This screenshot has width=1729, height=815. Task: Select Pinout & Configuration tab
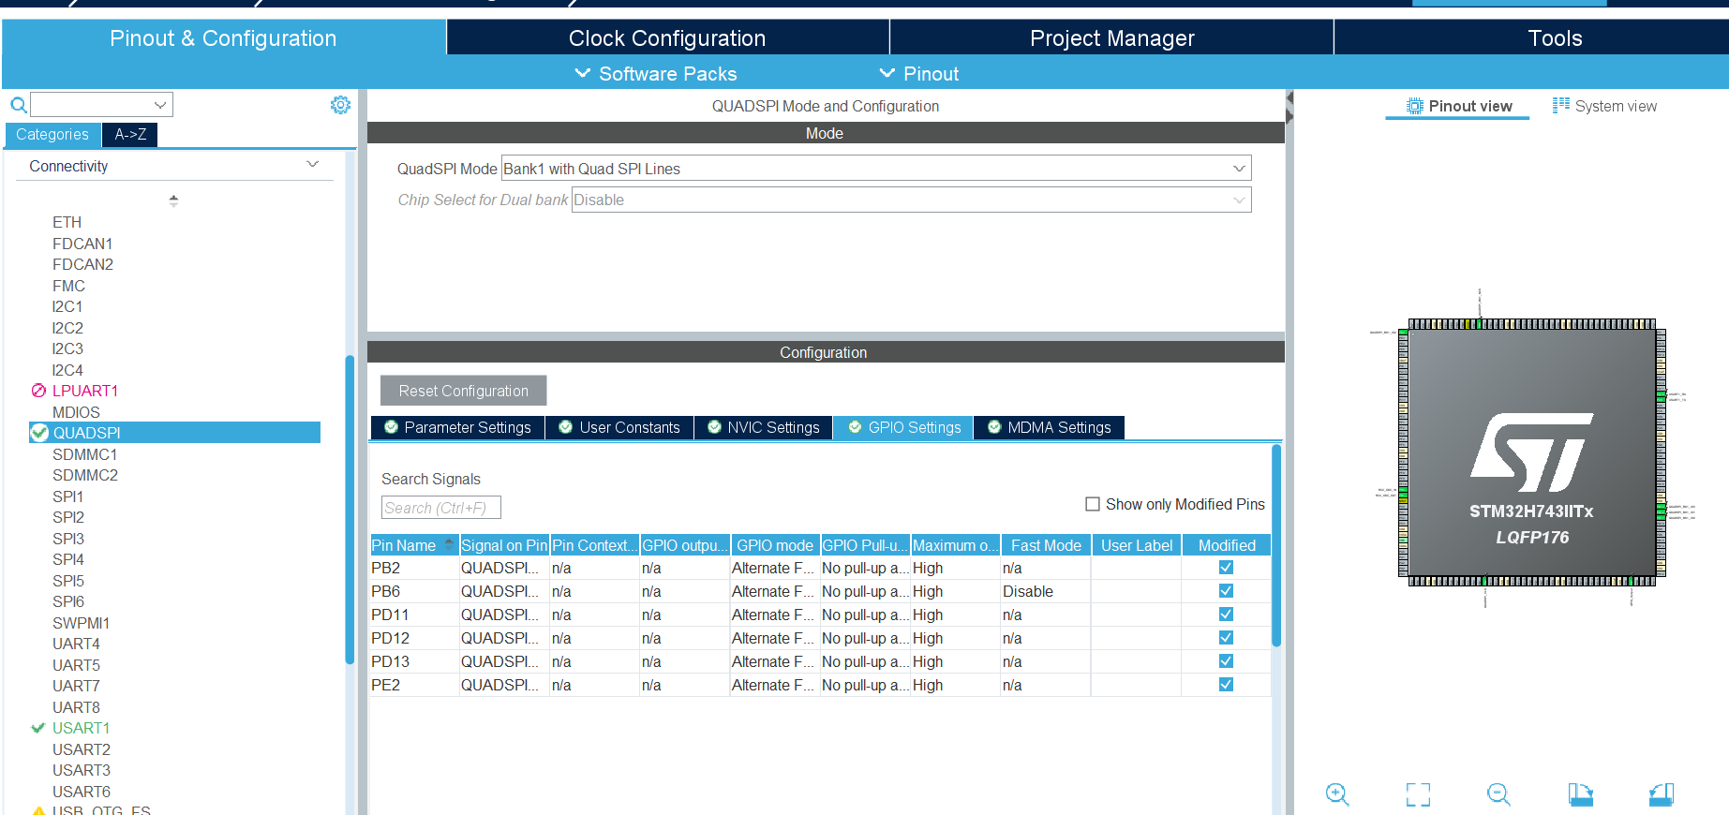tap(223, 38)
